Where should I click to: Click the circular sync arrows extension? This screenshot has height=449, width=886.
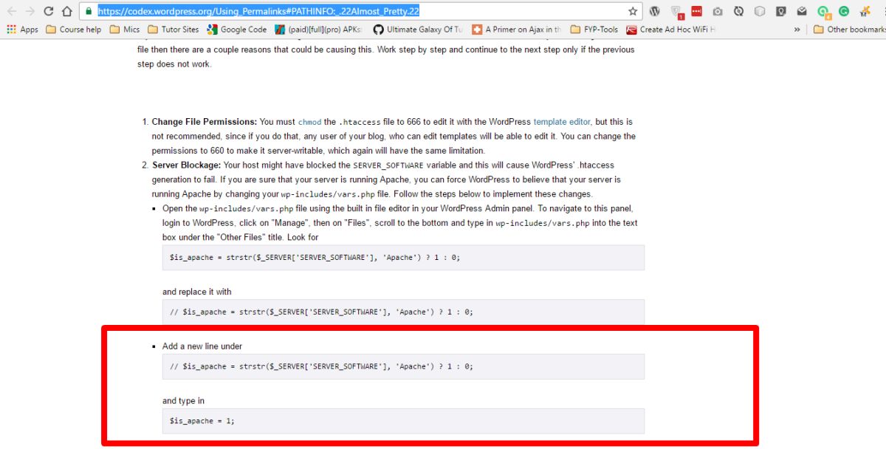(738, 11)
